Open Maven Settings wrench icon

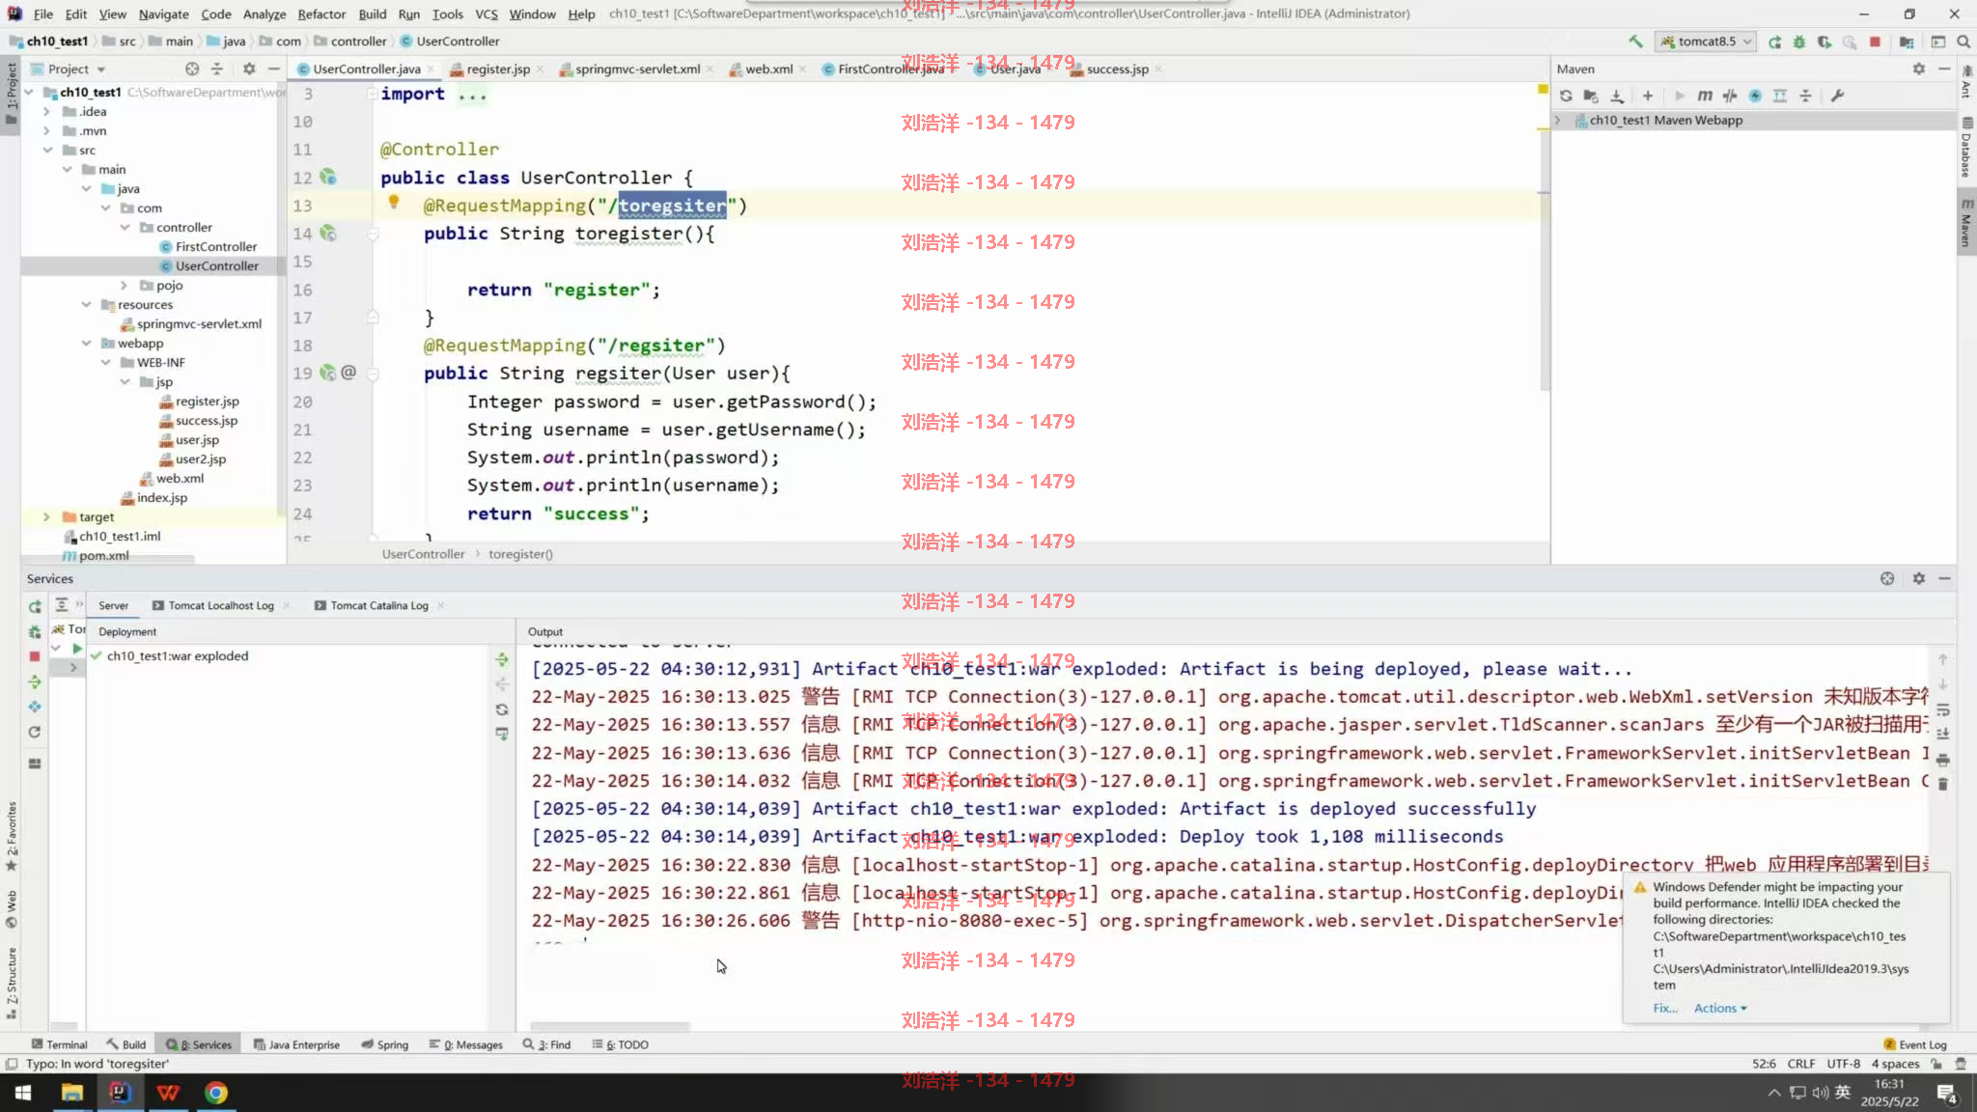pyautogui.click(x=1837, y=96)
